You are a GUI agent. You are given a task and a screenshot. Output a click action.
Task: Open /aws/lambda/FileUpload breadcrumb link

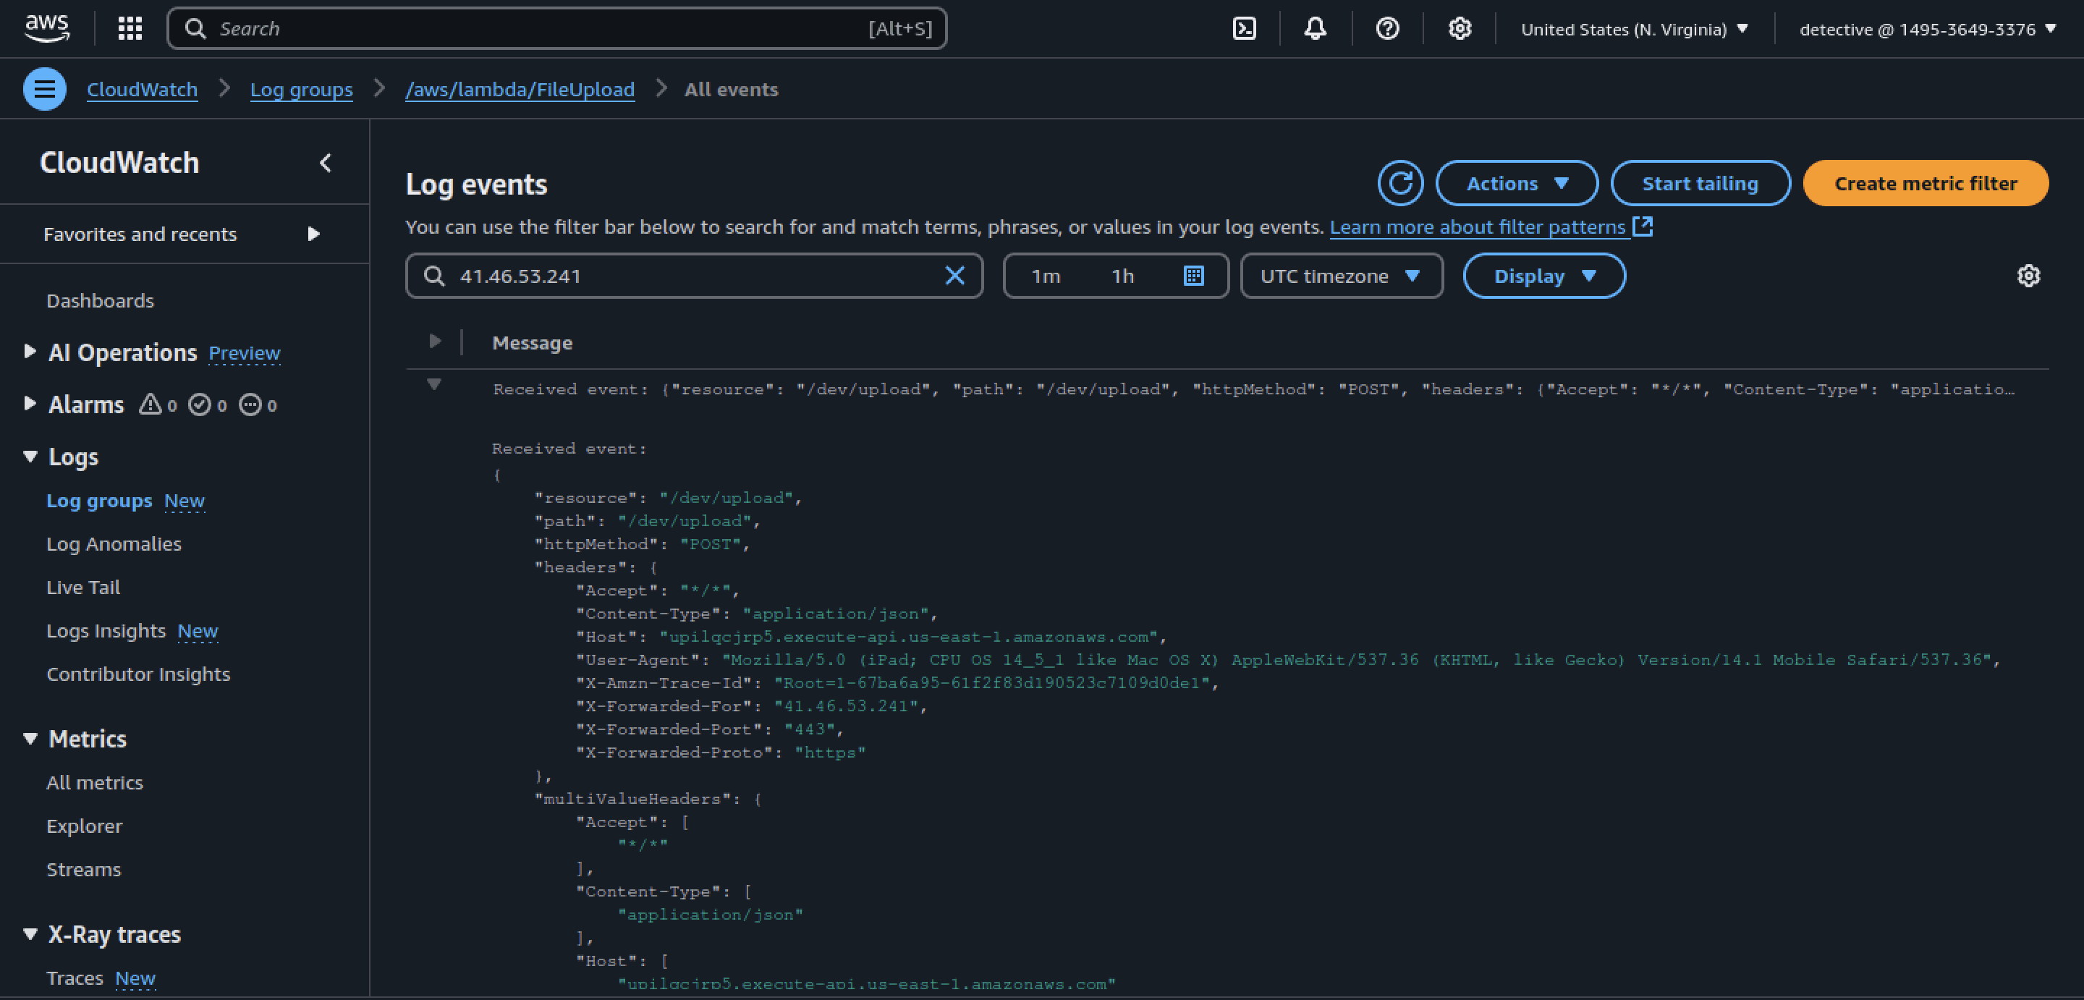tap(520, 89)
